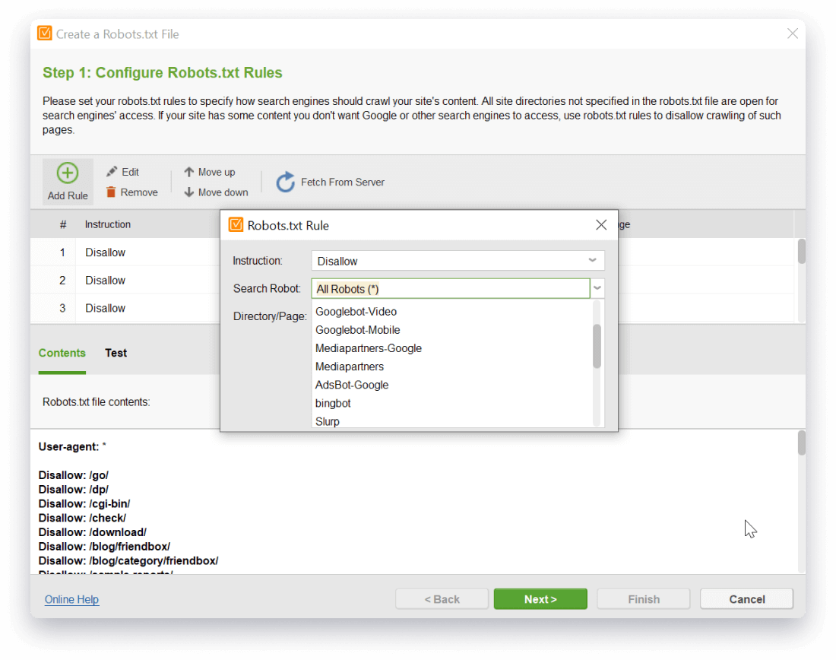This screenshot has height=660, width=836.
Task: Click the Finish button
Action: click(x=644, y=599)
